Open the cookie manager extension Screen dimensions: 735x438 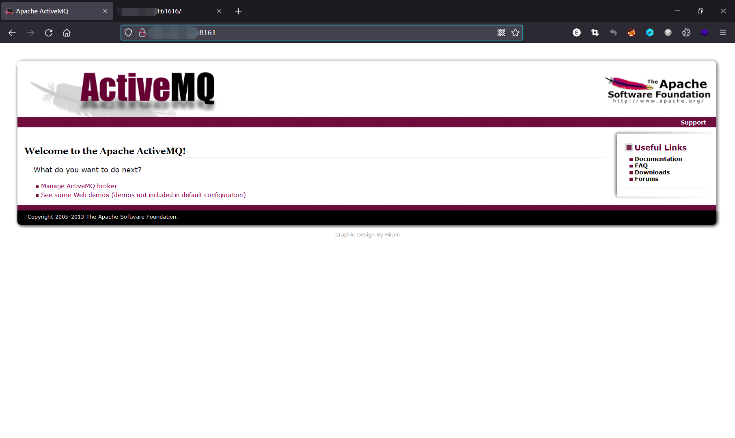[686, 33]
